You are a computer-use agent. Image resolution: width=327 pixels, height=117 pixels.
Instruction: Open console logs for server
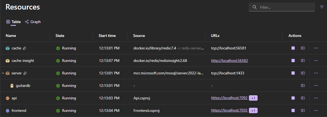303,73
